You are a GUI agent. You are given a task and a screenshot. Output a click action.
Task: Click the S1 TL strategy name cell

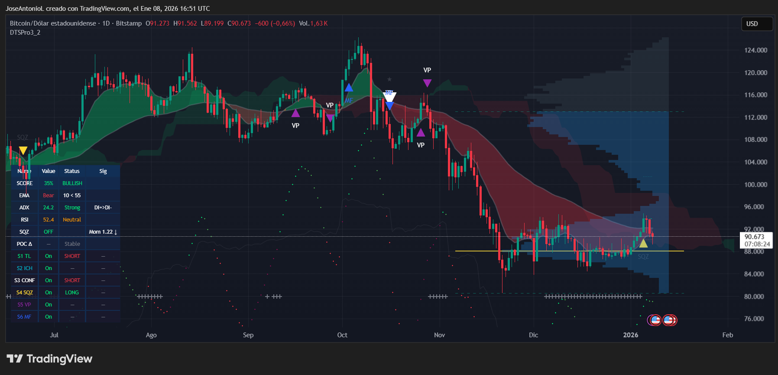24,256
